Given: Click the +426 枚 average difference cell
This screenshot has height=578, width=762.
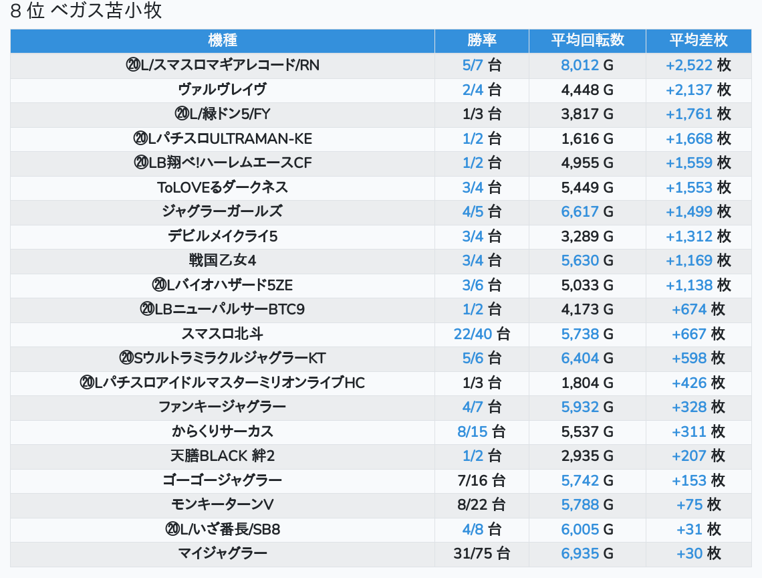Looking at the screenshot, I should [698, 383].
